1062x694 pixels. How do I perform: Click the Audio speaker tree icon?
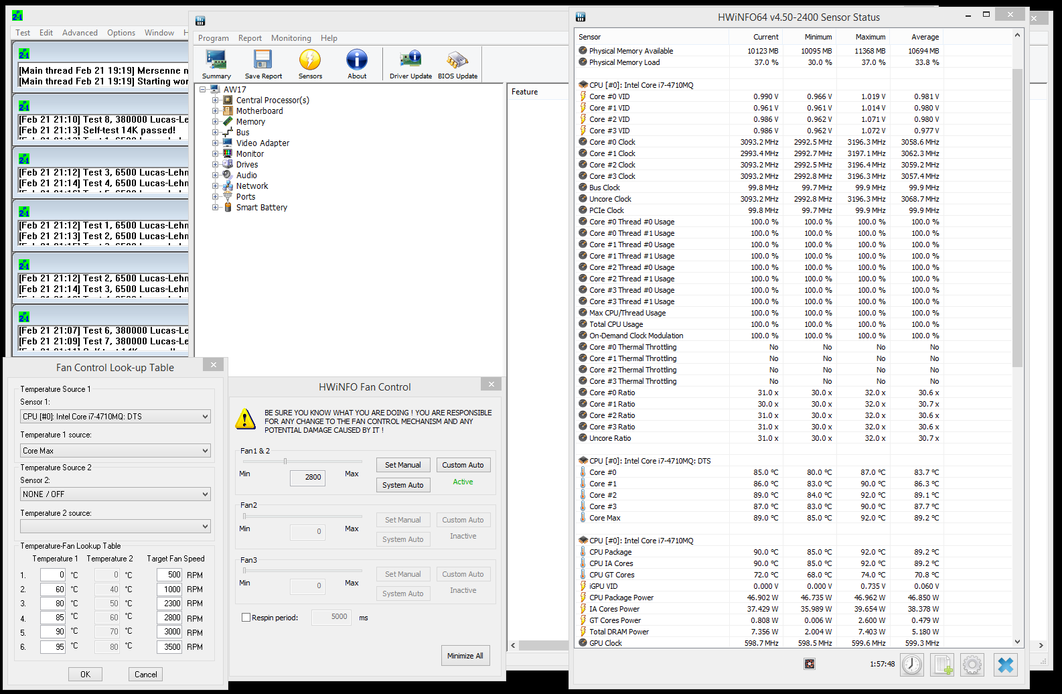[x=228, y=175]
